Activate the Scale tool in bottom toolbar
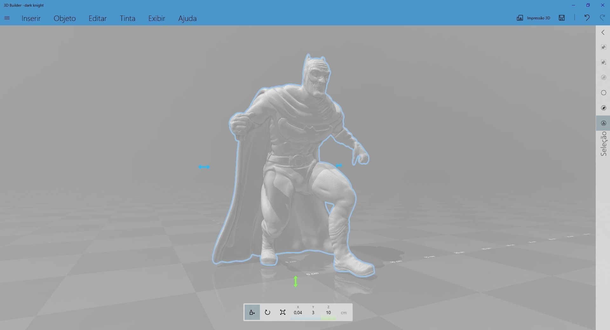 [283, 312]
